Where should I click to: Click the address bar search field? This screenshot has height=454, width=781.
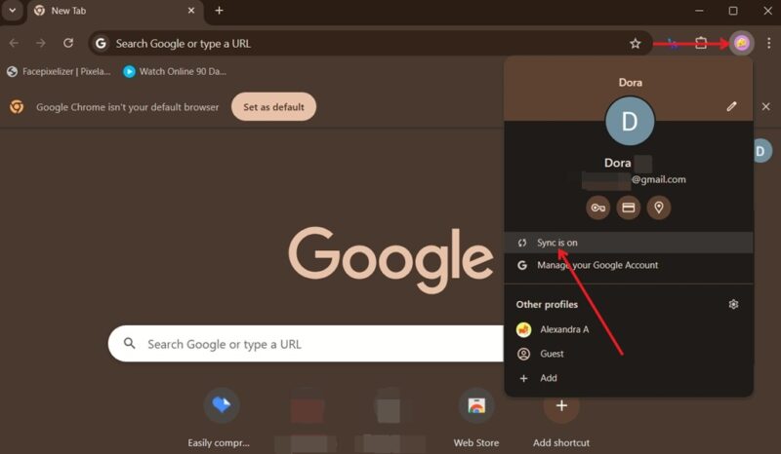pyautogui.click(x=370, y=43)
